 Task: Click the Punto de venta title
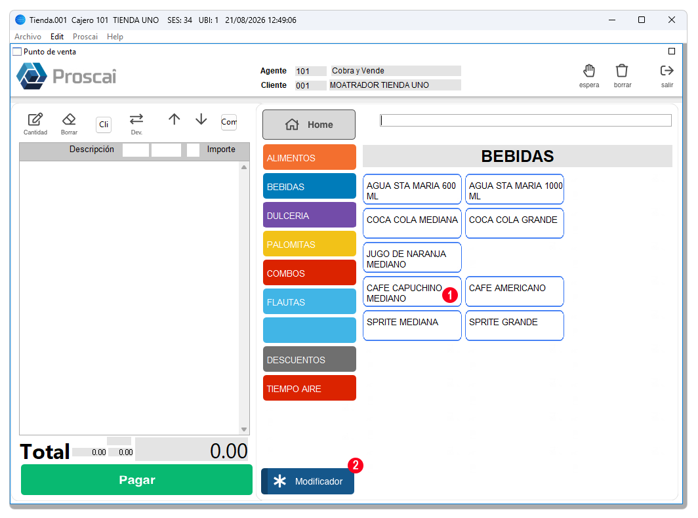[x=50, y=52]
